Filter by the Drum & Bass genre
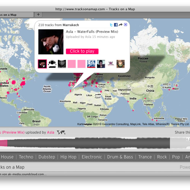 (120, 157)
